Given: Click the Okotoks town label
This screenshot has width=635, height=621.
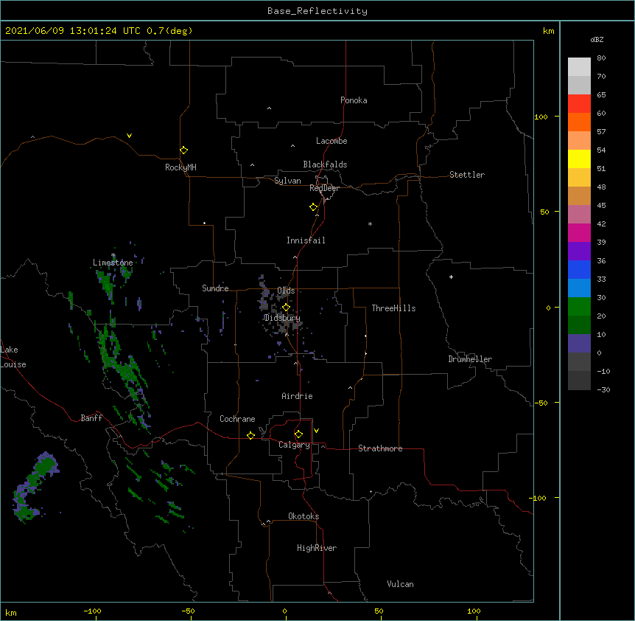Looking at the screenshot, I should pyautogui.click(x=304, y=516).
